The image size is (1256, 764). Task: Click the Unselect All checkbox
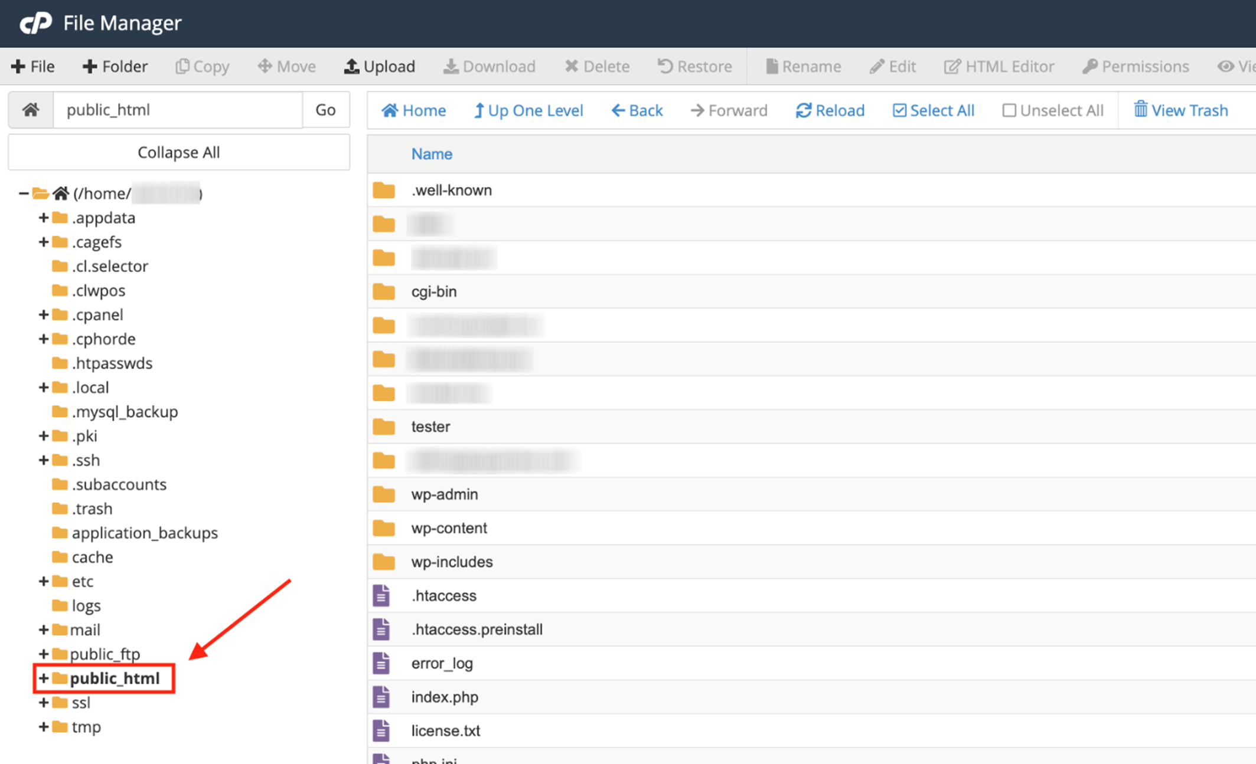[1009, 110]
